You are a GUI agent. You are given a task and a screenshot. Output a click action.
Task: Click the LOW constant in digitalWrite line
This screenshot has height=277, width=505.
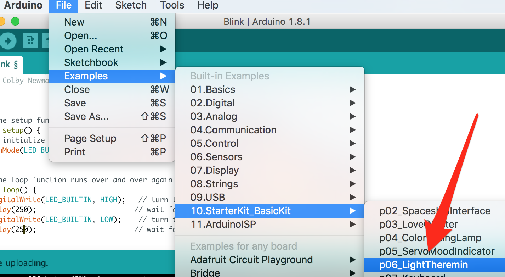coord(107,220)
